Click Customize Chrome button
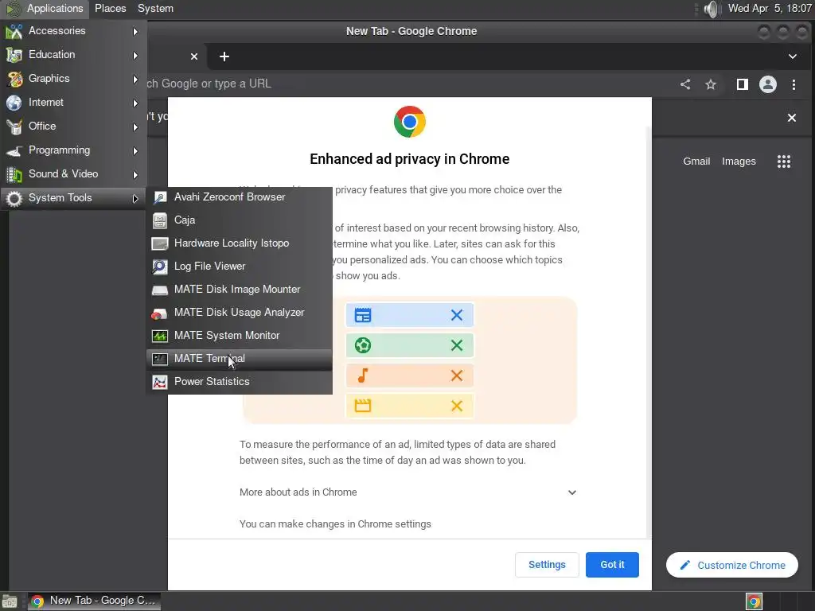The image size is (815, 611). pos(732,565)
